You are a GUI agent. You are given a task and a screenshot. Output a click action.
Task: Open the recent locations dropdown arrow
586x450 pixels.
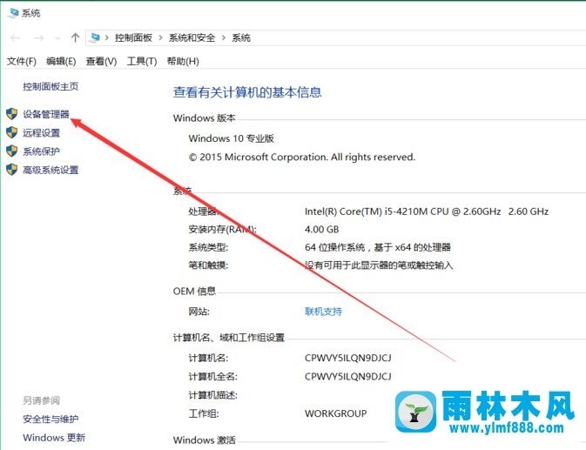[x=57, y=38]
